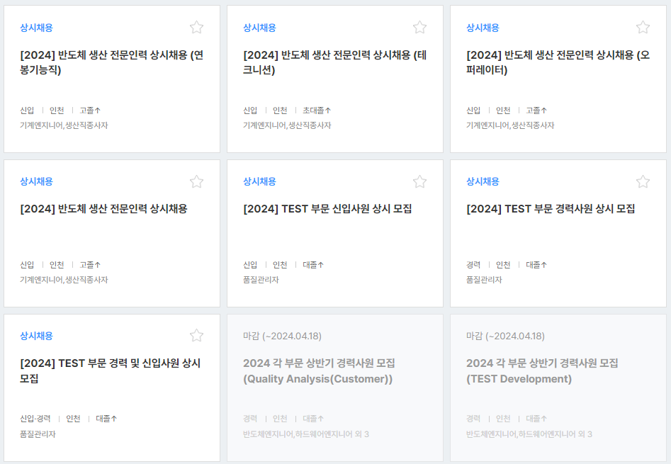
Task: Open [2024] TEST 부문 신입사원 상시 모집
Action: (327, 209)
